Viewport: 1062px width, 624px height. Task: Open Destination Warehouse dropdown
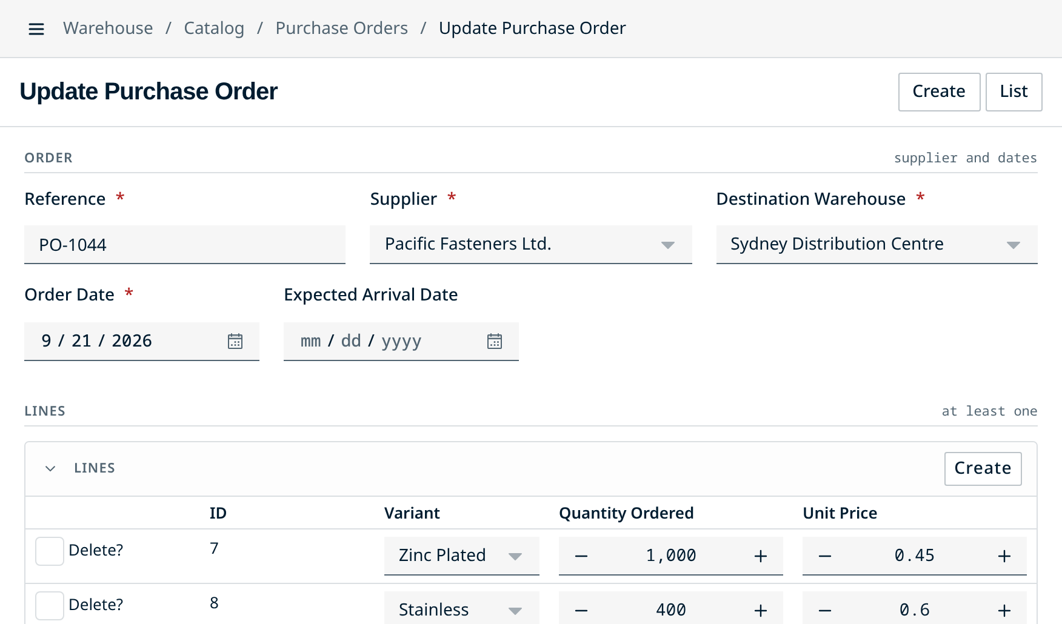pos(877,245)
